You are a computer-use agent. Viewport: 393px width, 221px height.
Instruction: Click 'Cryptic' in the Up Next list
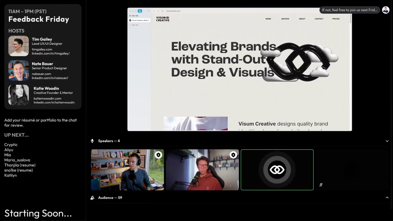pyautogui.click(x=11, y=145)
